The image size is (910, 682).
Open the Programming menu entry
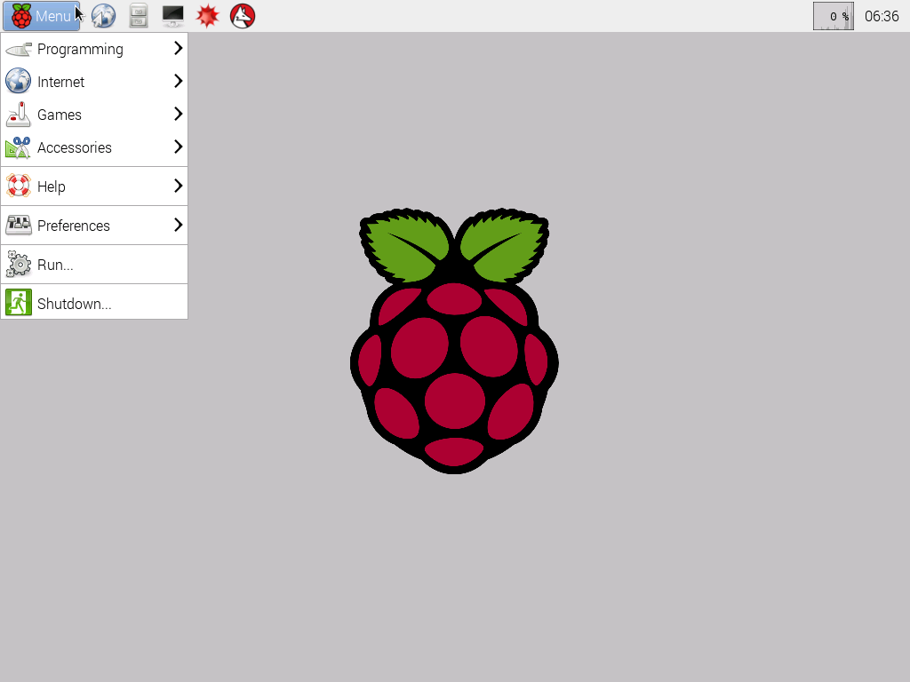[x=94, y=49]
